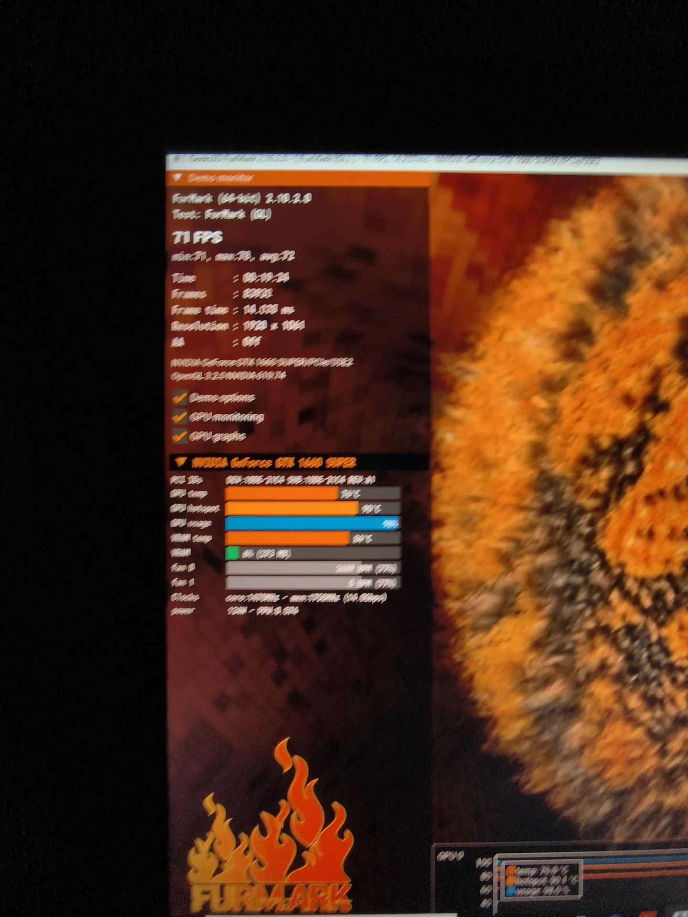Click the blue usage legend swatch in the graph
Screen dimensions: 688x917
click(x=510, y=891)
